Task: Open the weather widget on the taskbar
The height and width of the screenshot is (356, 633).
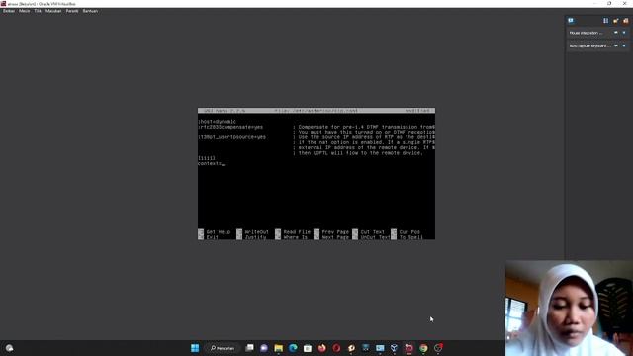Action: pos(9,348)
